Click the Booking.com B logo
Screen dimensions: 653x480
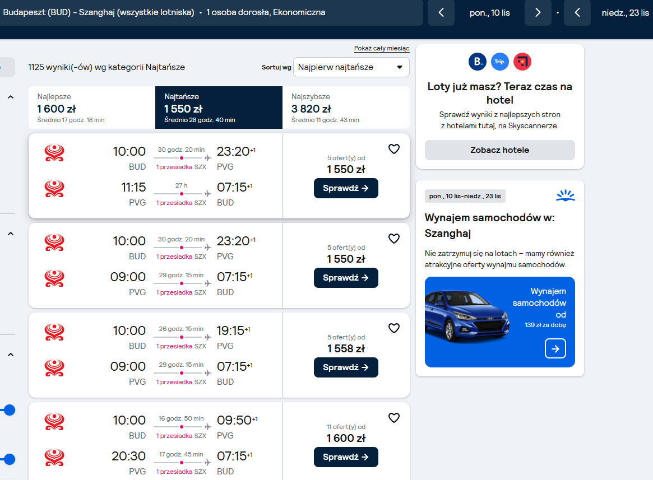click(477, 62)
